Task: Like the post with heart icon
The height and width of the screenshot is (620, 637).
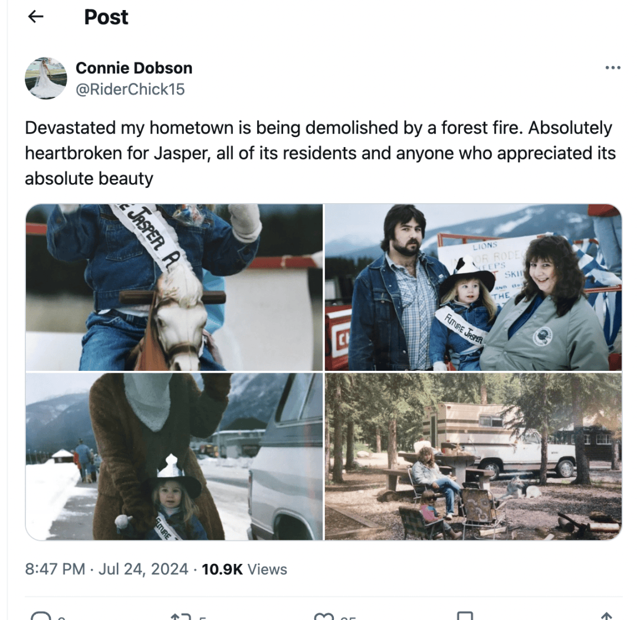Action: pos(324,616)
